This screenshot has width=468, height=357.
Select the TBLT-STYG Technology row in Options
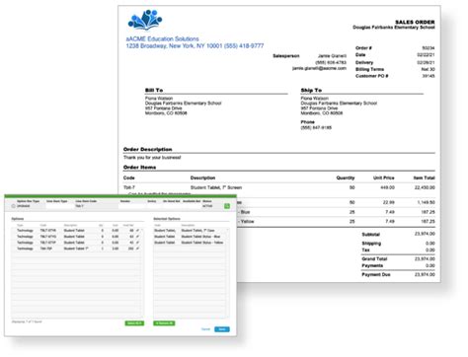76,237
